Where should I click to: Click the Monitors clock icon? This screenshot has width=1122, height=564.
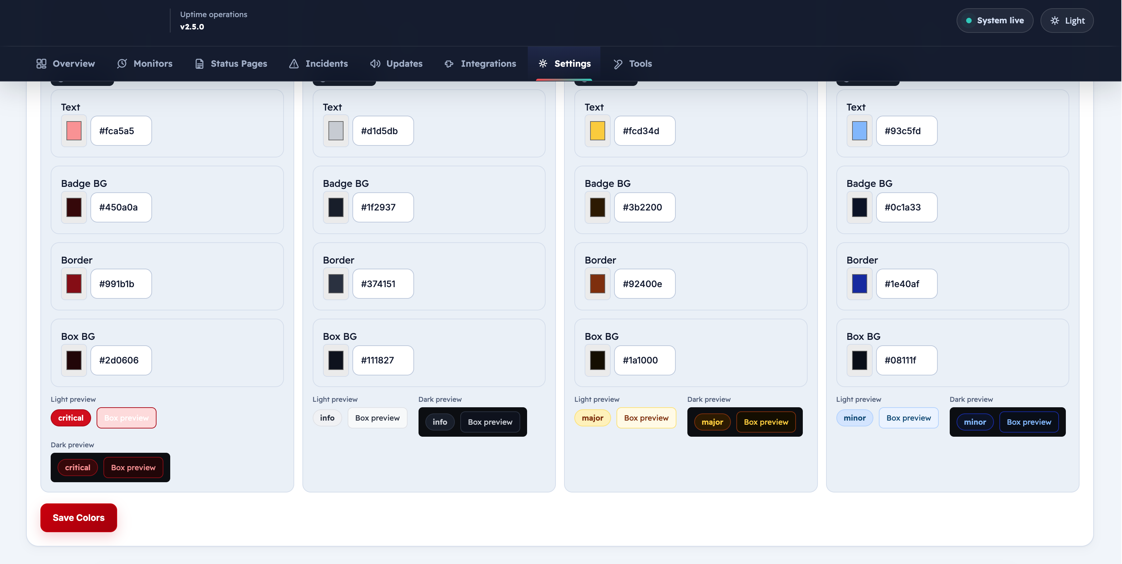[x=122, y=64]
